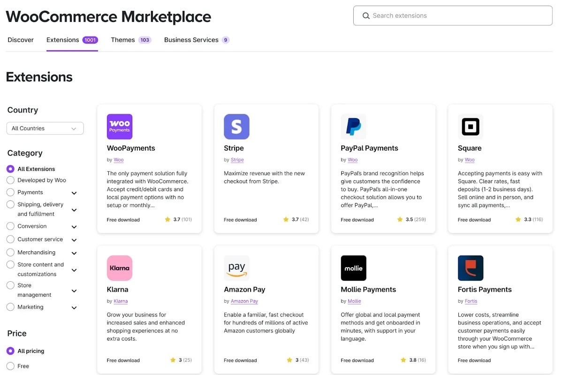Select the Developed by Woo radio button
Screen dimensions: 563x375
[10, 180]
